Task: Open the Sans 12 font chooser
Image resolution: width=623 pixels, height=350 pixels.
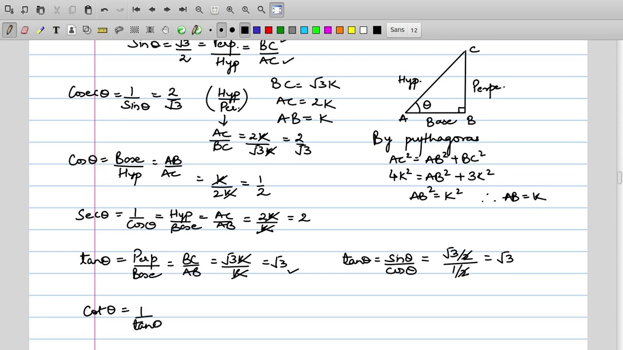Action: pos(404,30)
